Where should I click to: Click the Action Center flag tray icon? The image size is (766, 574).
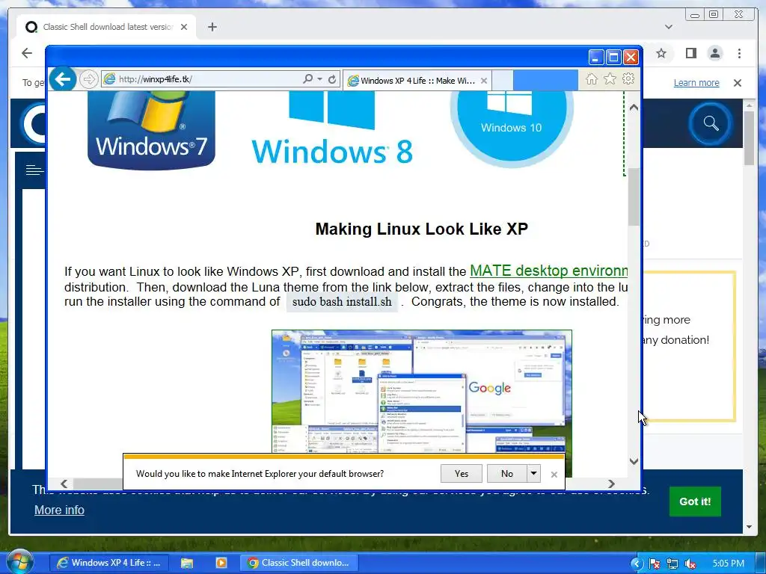click(x=655, y=564)
